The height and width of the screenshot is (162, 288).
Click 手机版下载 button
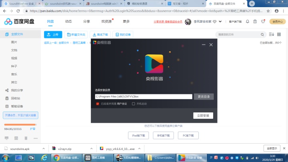(x=163, y=136)
